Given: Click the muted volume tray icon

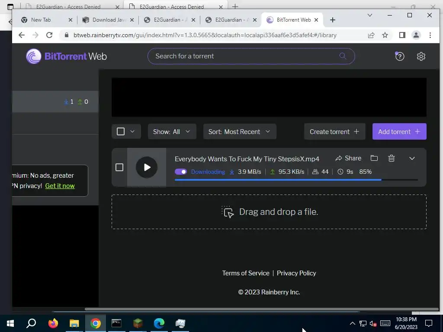Looking at the screenshot, I should click(x=373, y=323).
